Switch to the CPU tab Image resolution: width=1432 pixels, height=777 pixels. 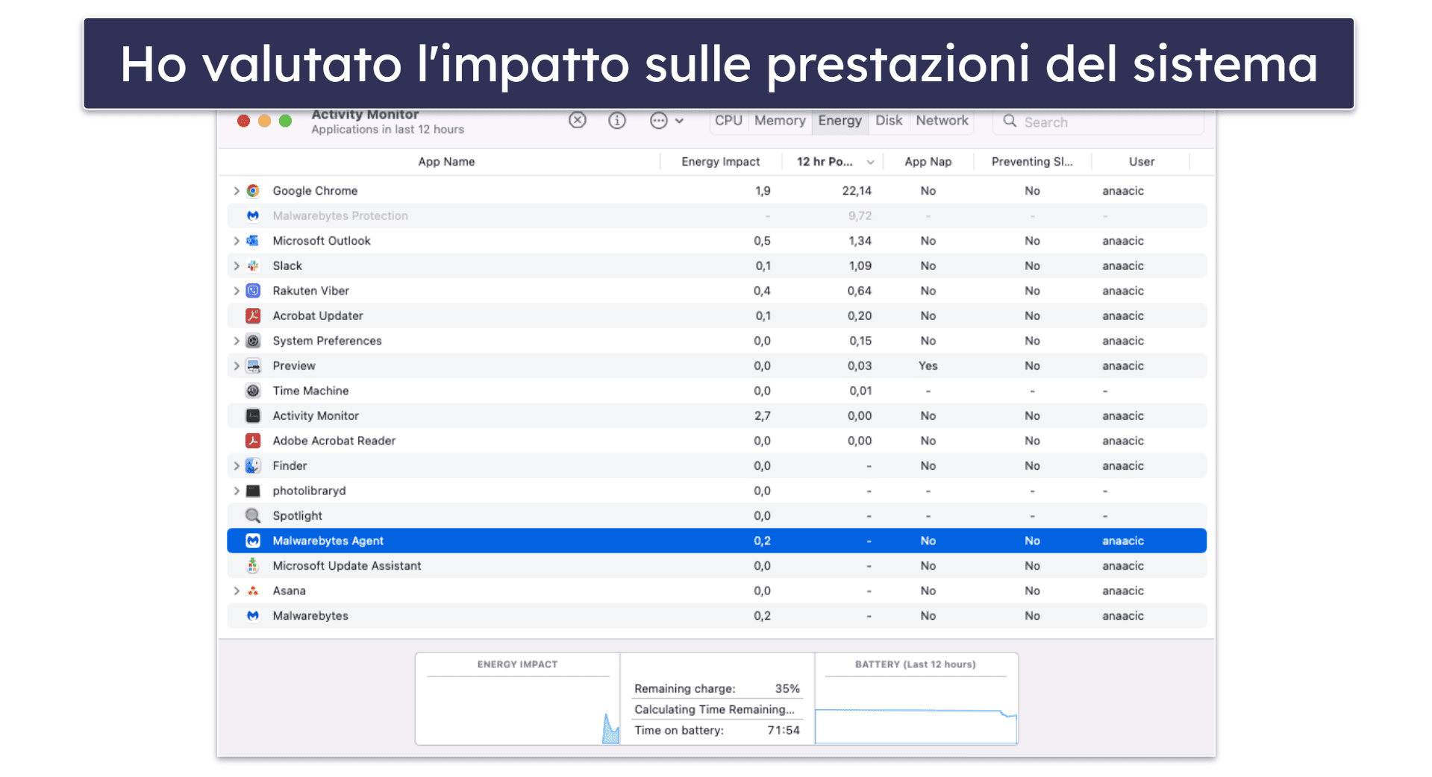728,120
